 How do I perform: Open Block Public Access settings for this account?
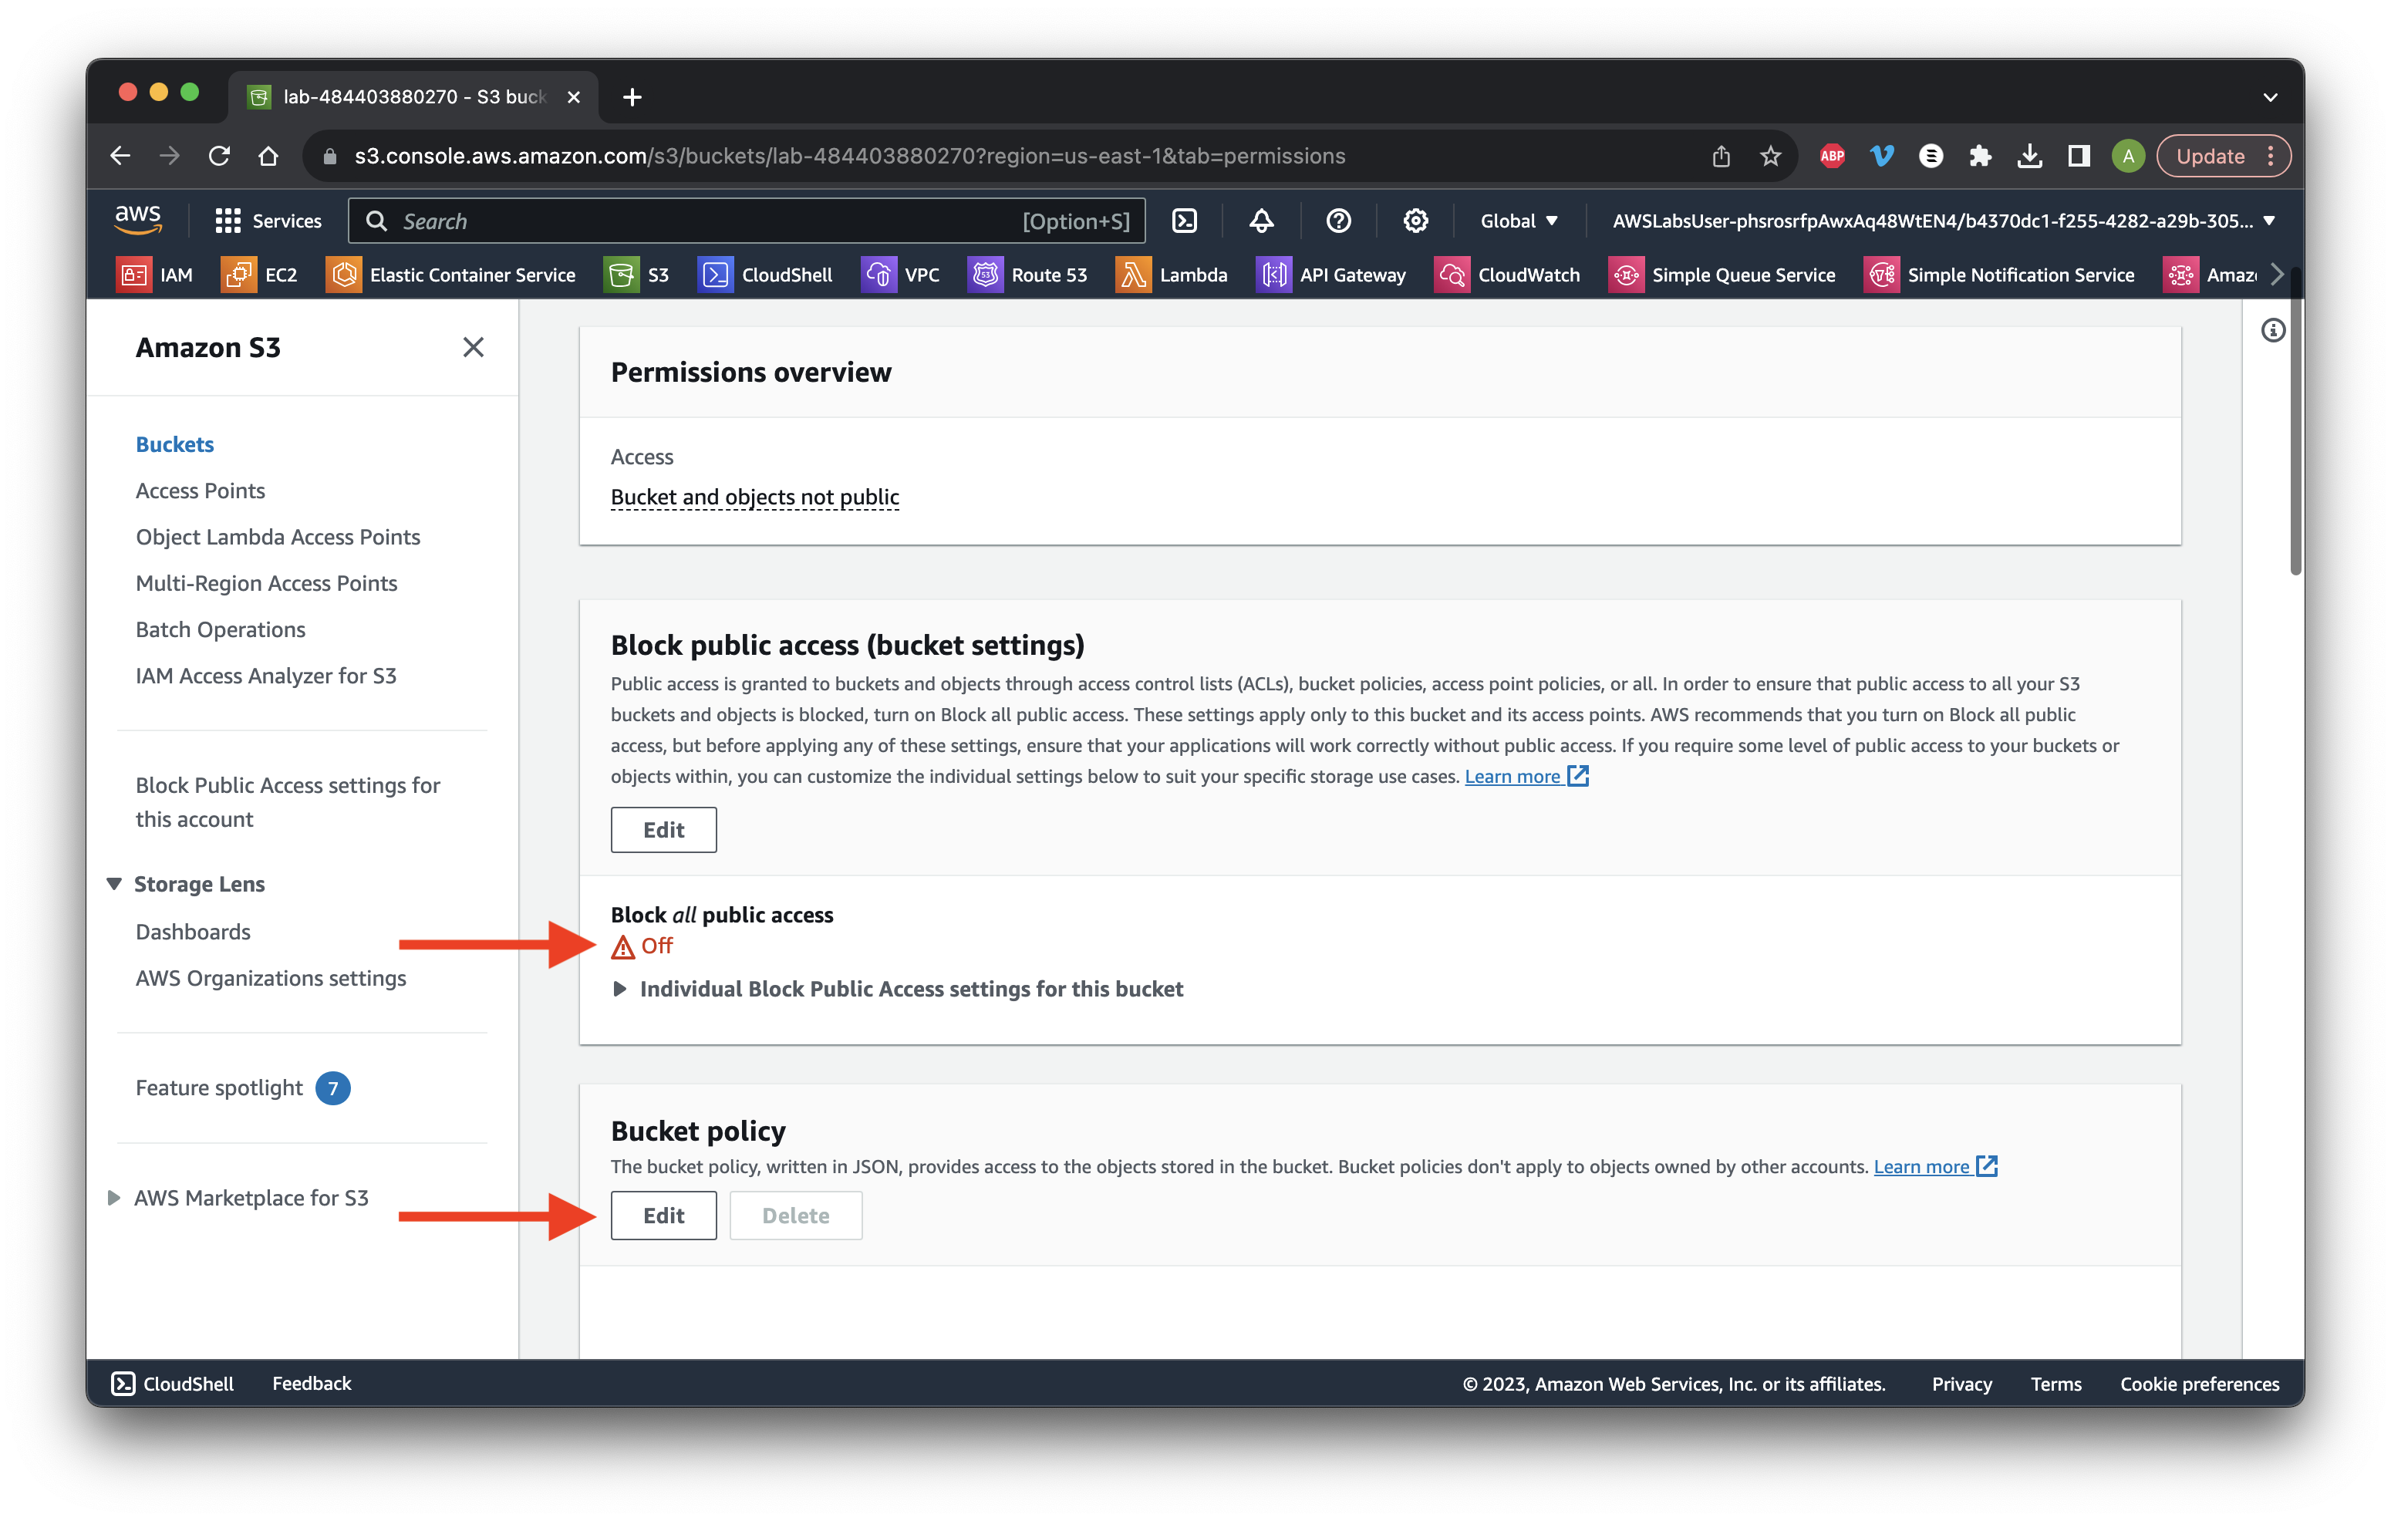pyautogui.click(x=288, y=801)
